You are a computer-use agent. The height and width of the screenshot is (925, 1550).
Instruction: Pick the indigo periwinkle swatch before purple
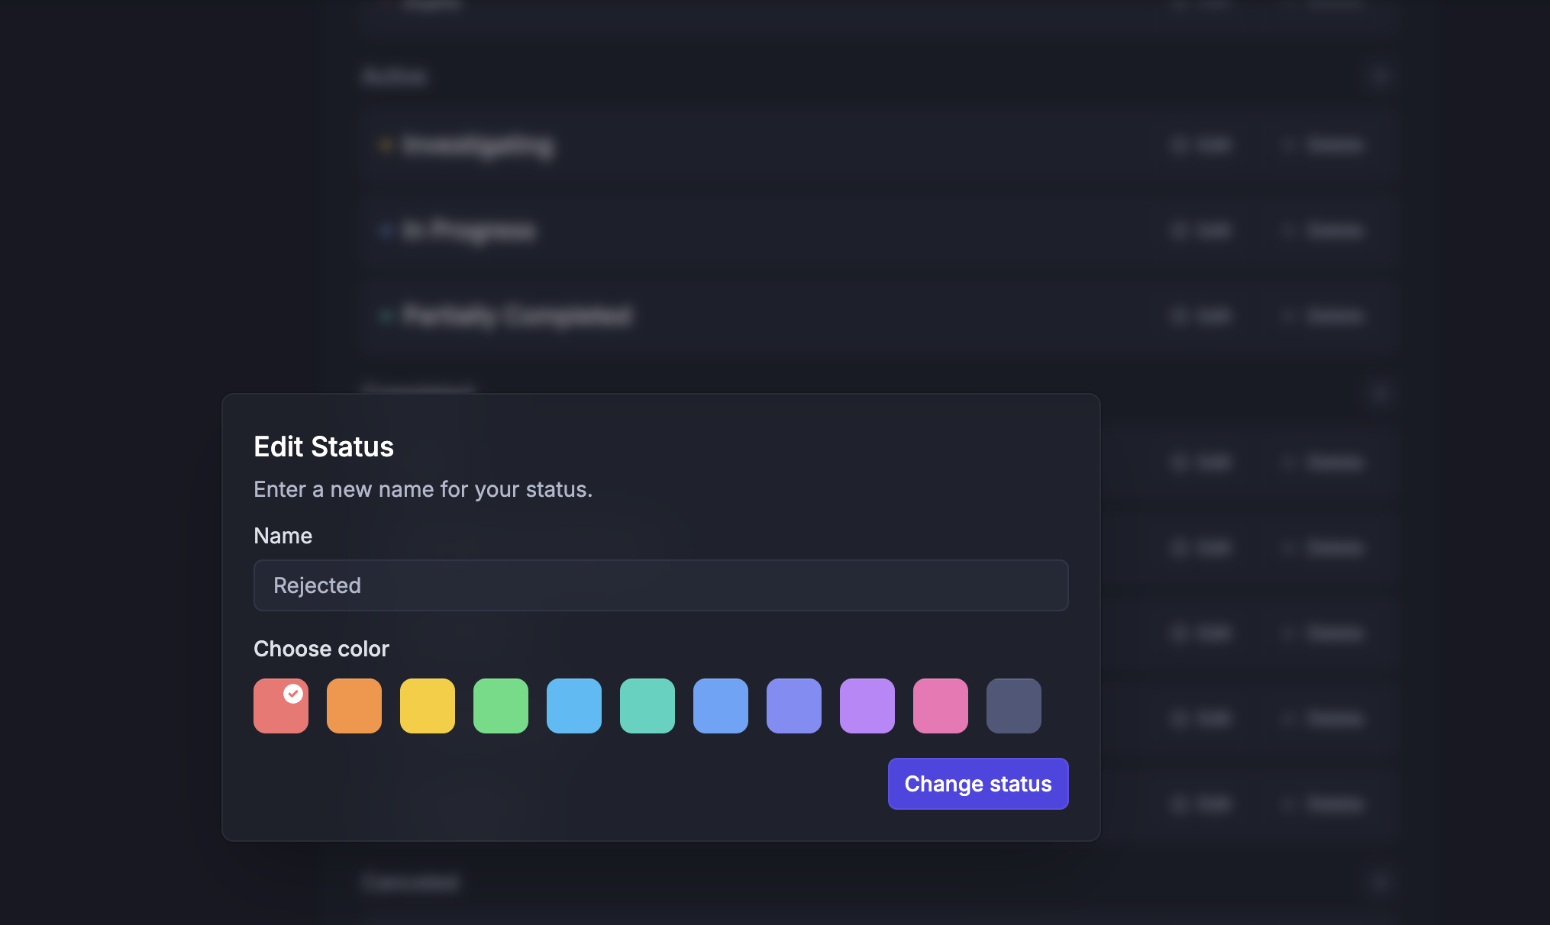tap(793, 706)
